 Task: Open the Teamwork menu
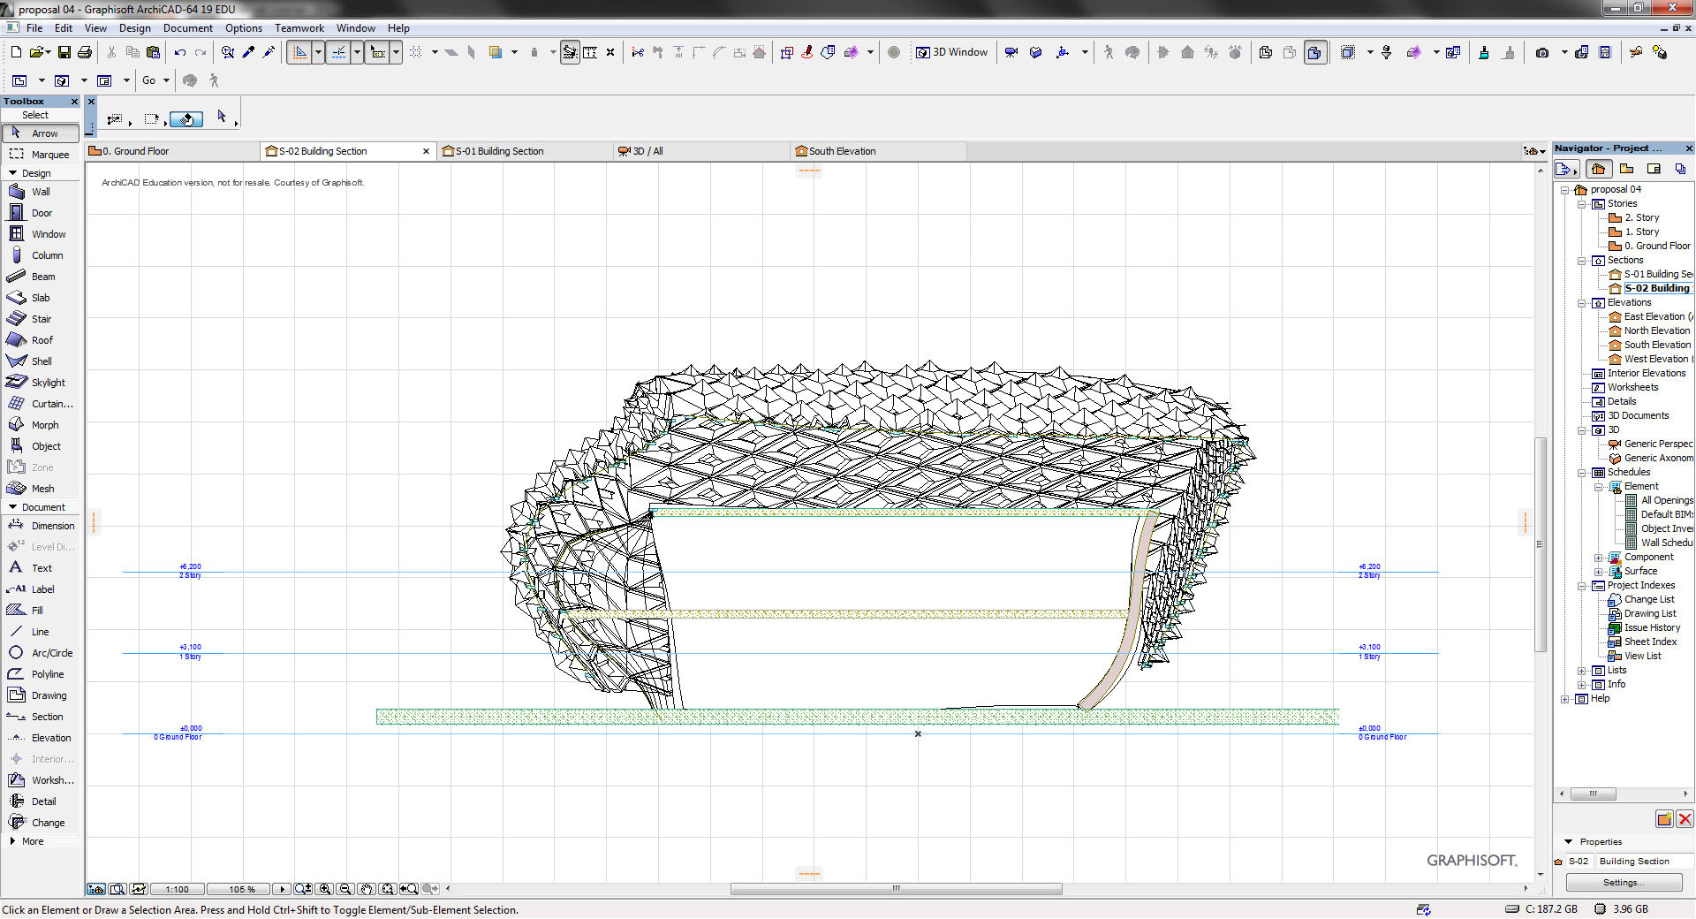[299, 28]
